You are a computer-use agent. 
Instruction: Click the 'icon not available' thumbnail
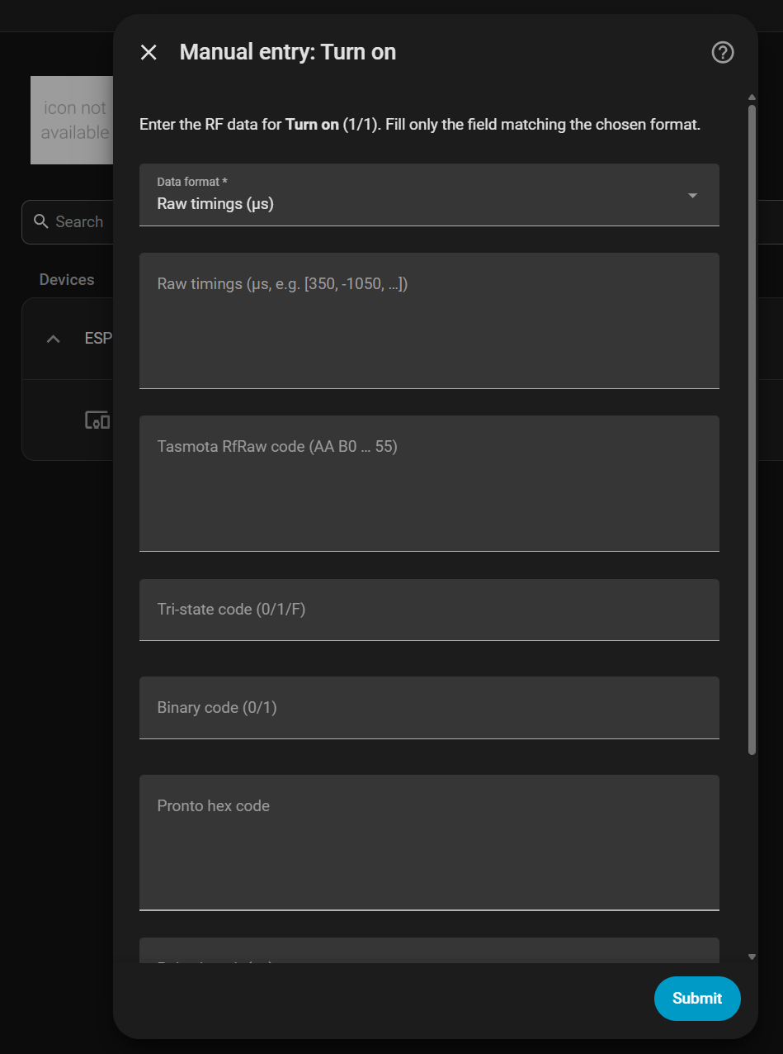[72, 121]
